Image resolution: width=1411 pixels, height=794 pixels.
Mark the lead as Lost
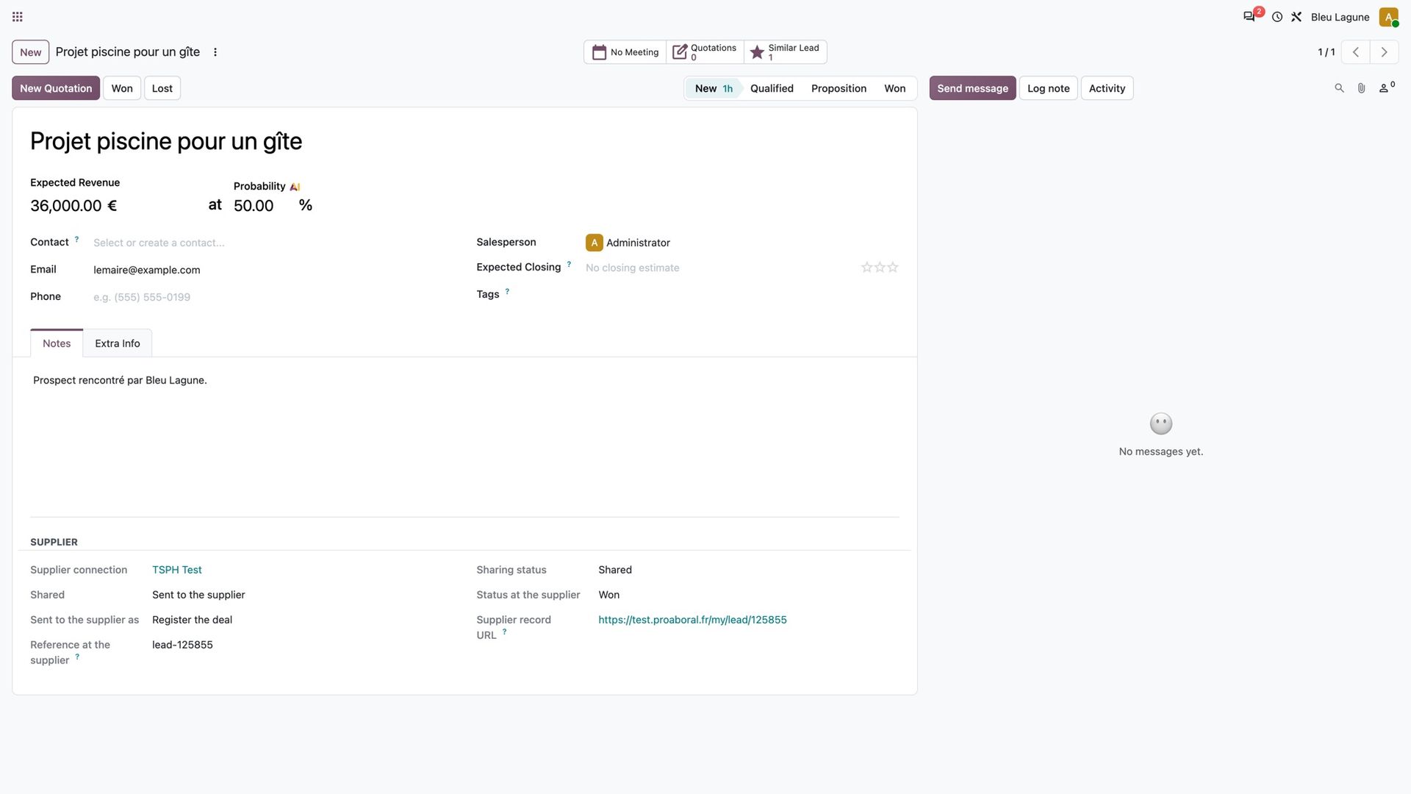(162, 88)
